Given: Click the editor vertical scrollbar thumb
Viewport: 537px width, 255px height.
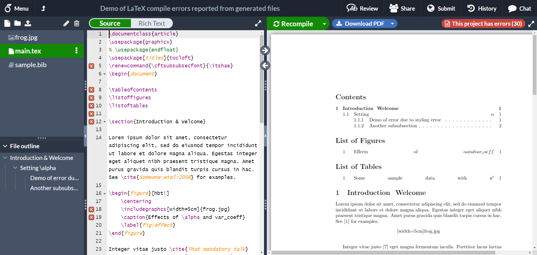Looking at the screenshot, I should click(x=262, y=78).
